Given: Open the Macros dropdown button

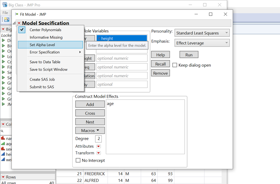Looking at the screenshot, I should click(90, 130).
